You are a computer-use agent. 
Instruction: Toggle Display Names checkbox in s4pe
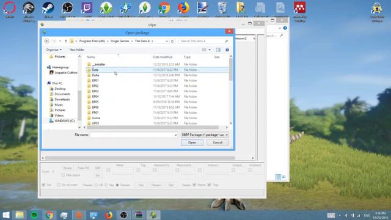point(194,185)
